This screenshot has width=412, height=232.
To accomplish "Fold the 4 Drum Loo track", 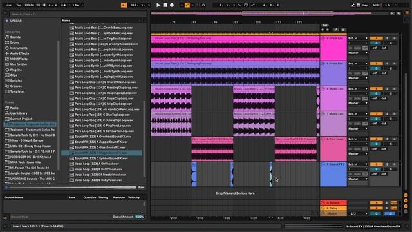I will [x=323, y=39].
